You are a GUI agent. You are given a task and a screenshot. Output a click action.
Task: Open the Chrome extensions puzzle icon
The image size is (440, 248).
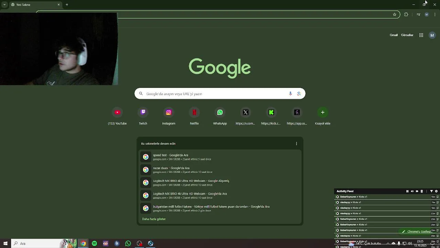(406, 14)
